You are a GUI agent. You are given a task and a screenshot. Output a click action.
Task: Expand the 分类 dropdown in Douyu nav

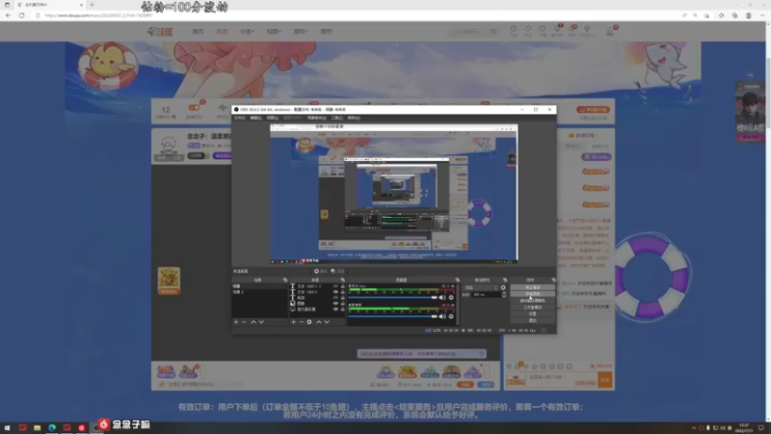[247, 32]
